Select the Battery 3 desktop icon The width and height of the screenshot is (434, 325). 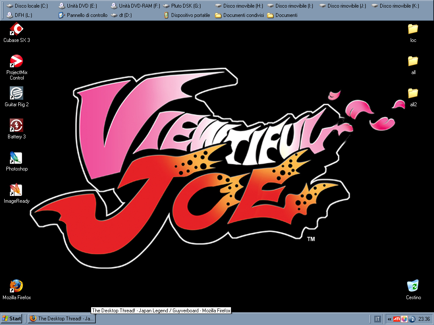(x=17, y=129)
